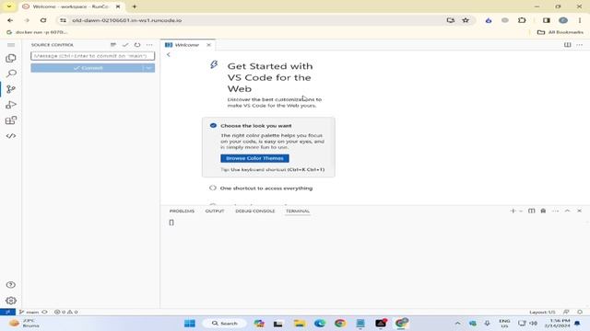590x331 pixels.
Task: Close the Welcome editor tab
Action: point(209,45)
